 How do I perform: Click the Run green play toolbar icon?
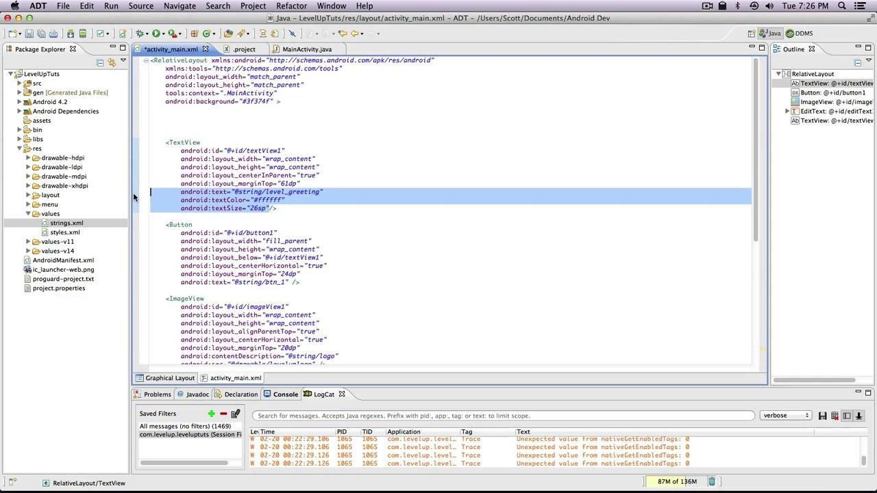[x=156, y=33]
